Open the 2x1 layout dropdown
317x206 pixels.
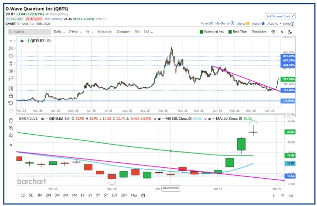tap(148, 32)
